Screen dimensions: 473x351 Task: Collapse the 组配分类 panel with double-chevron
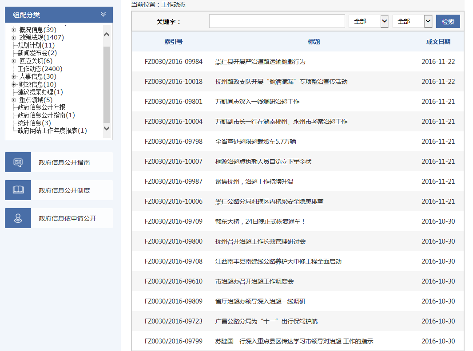(103, 15)
